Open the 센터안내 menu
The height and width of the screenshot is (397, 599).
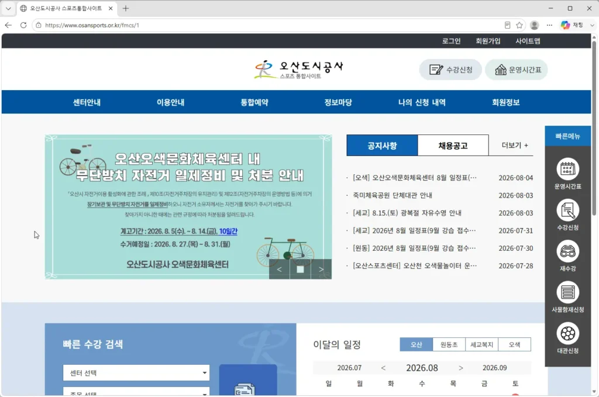click(87, 102)
